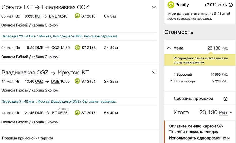236x143 pixels.
Task: Click the OGZ airport code in the 12:50 arrival
Action: [55, 48]
